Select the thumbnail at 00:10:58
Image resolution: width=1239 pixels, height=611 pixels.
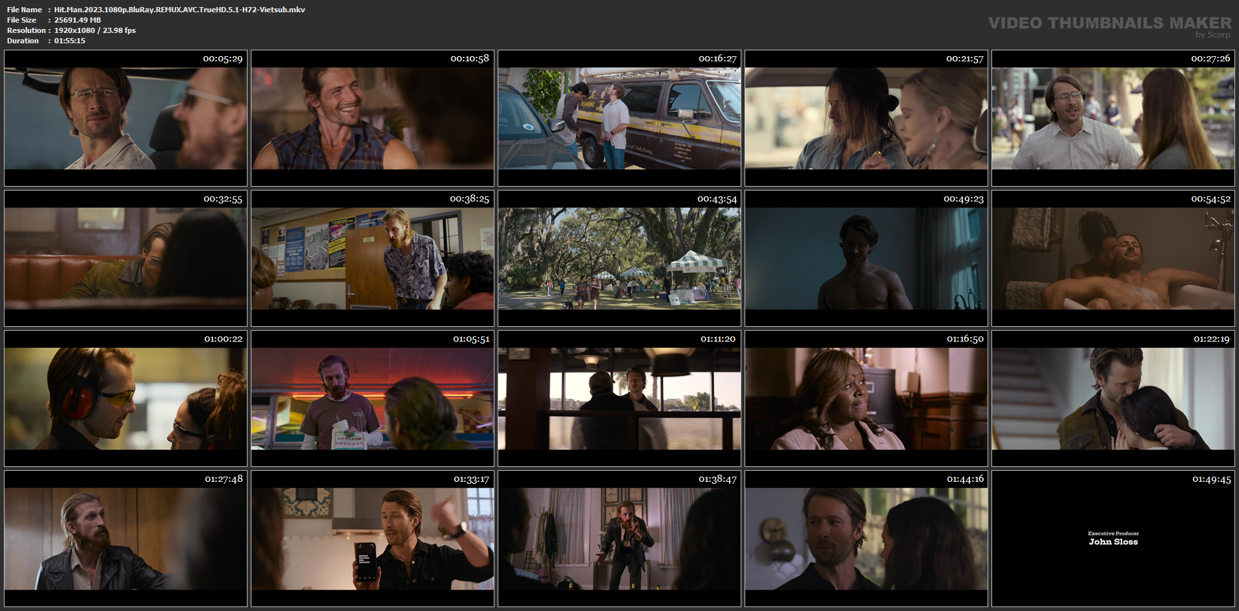[x=372, y=118]
